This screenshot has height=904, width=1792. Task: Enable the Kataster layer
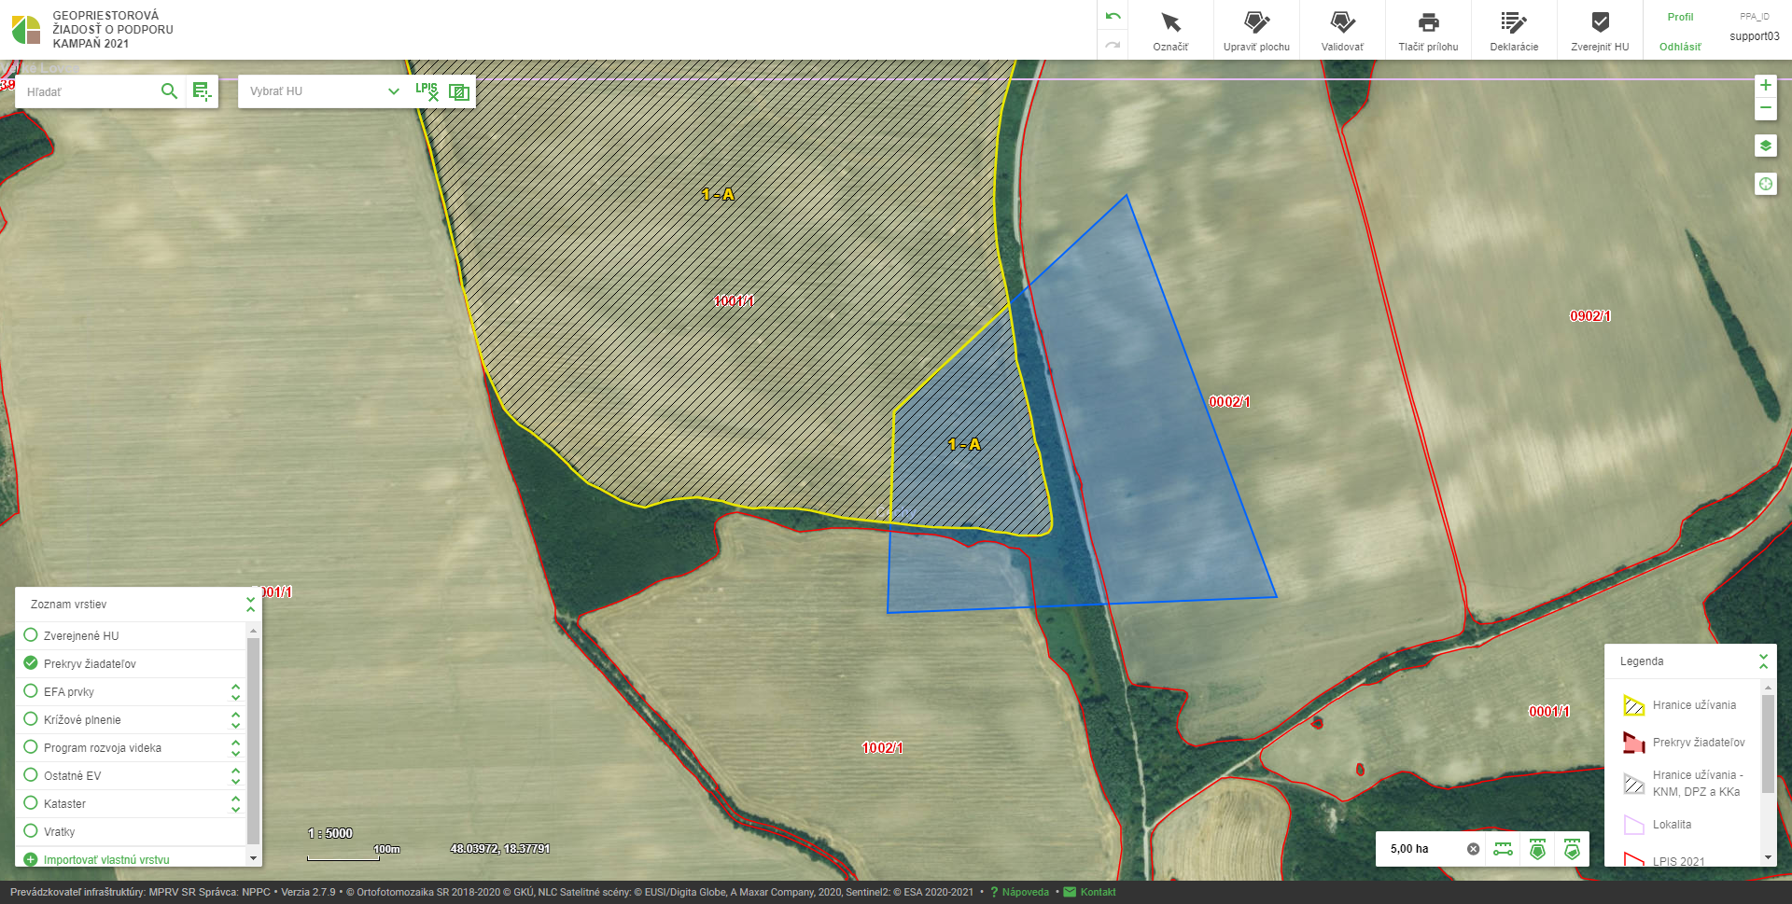point(31,803)
